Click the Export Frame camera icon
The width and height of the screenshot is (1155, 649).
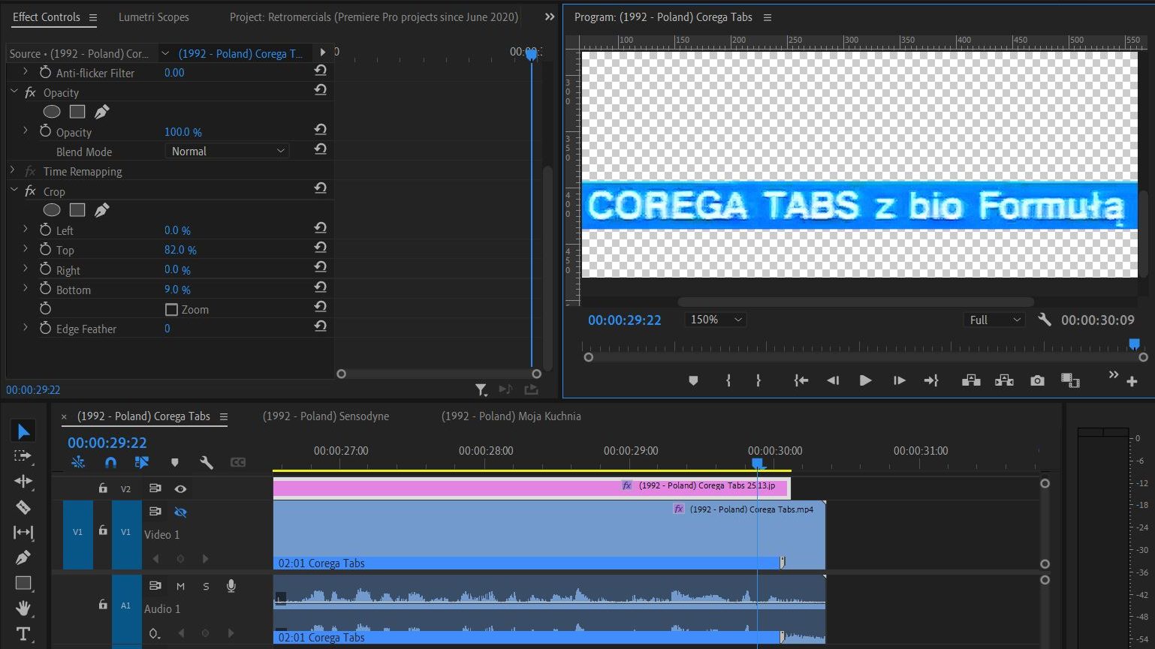click(x=1037, y=381)
